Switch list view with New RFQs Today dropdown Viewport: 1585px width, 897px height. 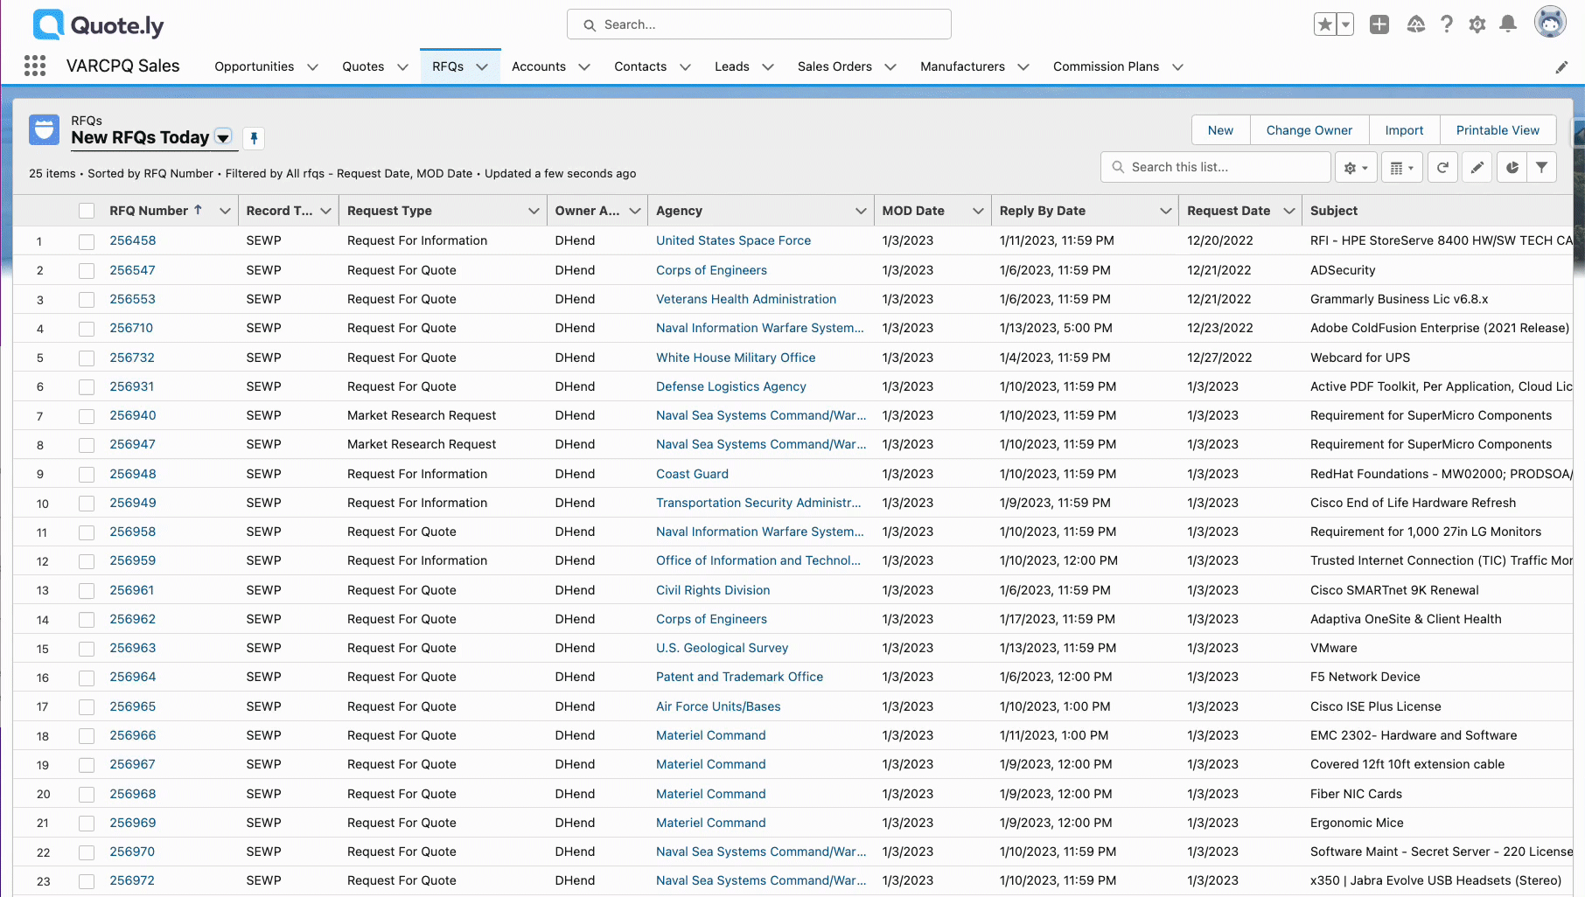pyautogui.click(x=224, y=138)
